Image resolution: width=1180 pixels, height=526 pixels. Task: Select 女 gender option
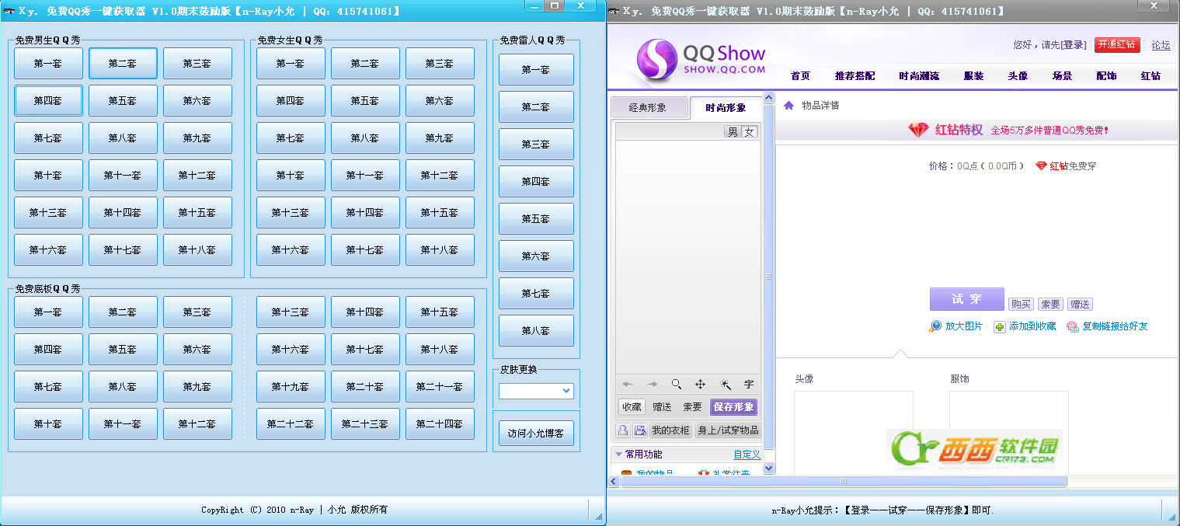(x=750, y=132)
